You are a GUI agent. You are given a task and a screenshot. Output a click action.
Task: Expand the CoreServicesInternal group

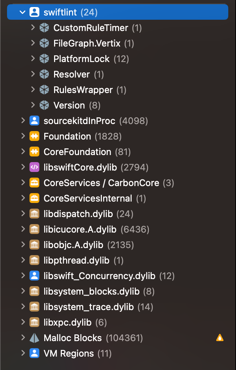click(23, 198)
